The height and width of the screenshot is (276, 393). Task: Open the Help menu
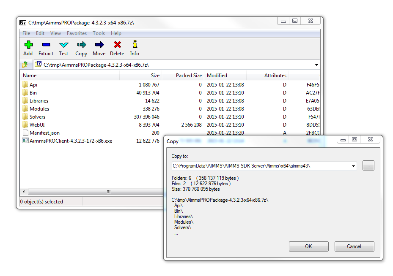pos(116,33)
